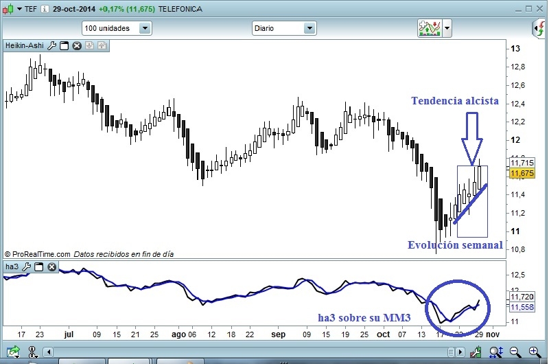
Task: Open ha3 indicator settings wrench icon
Action: coord(26,267)
